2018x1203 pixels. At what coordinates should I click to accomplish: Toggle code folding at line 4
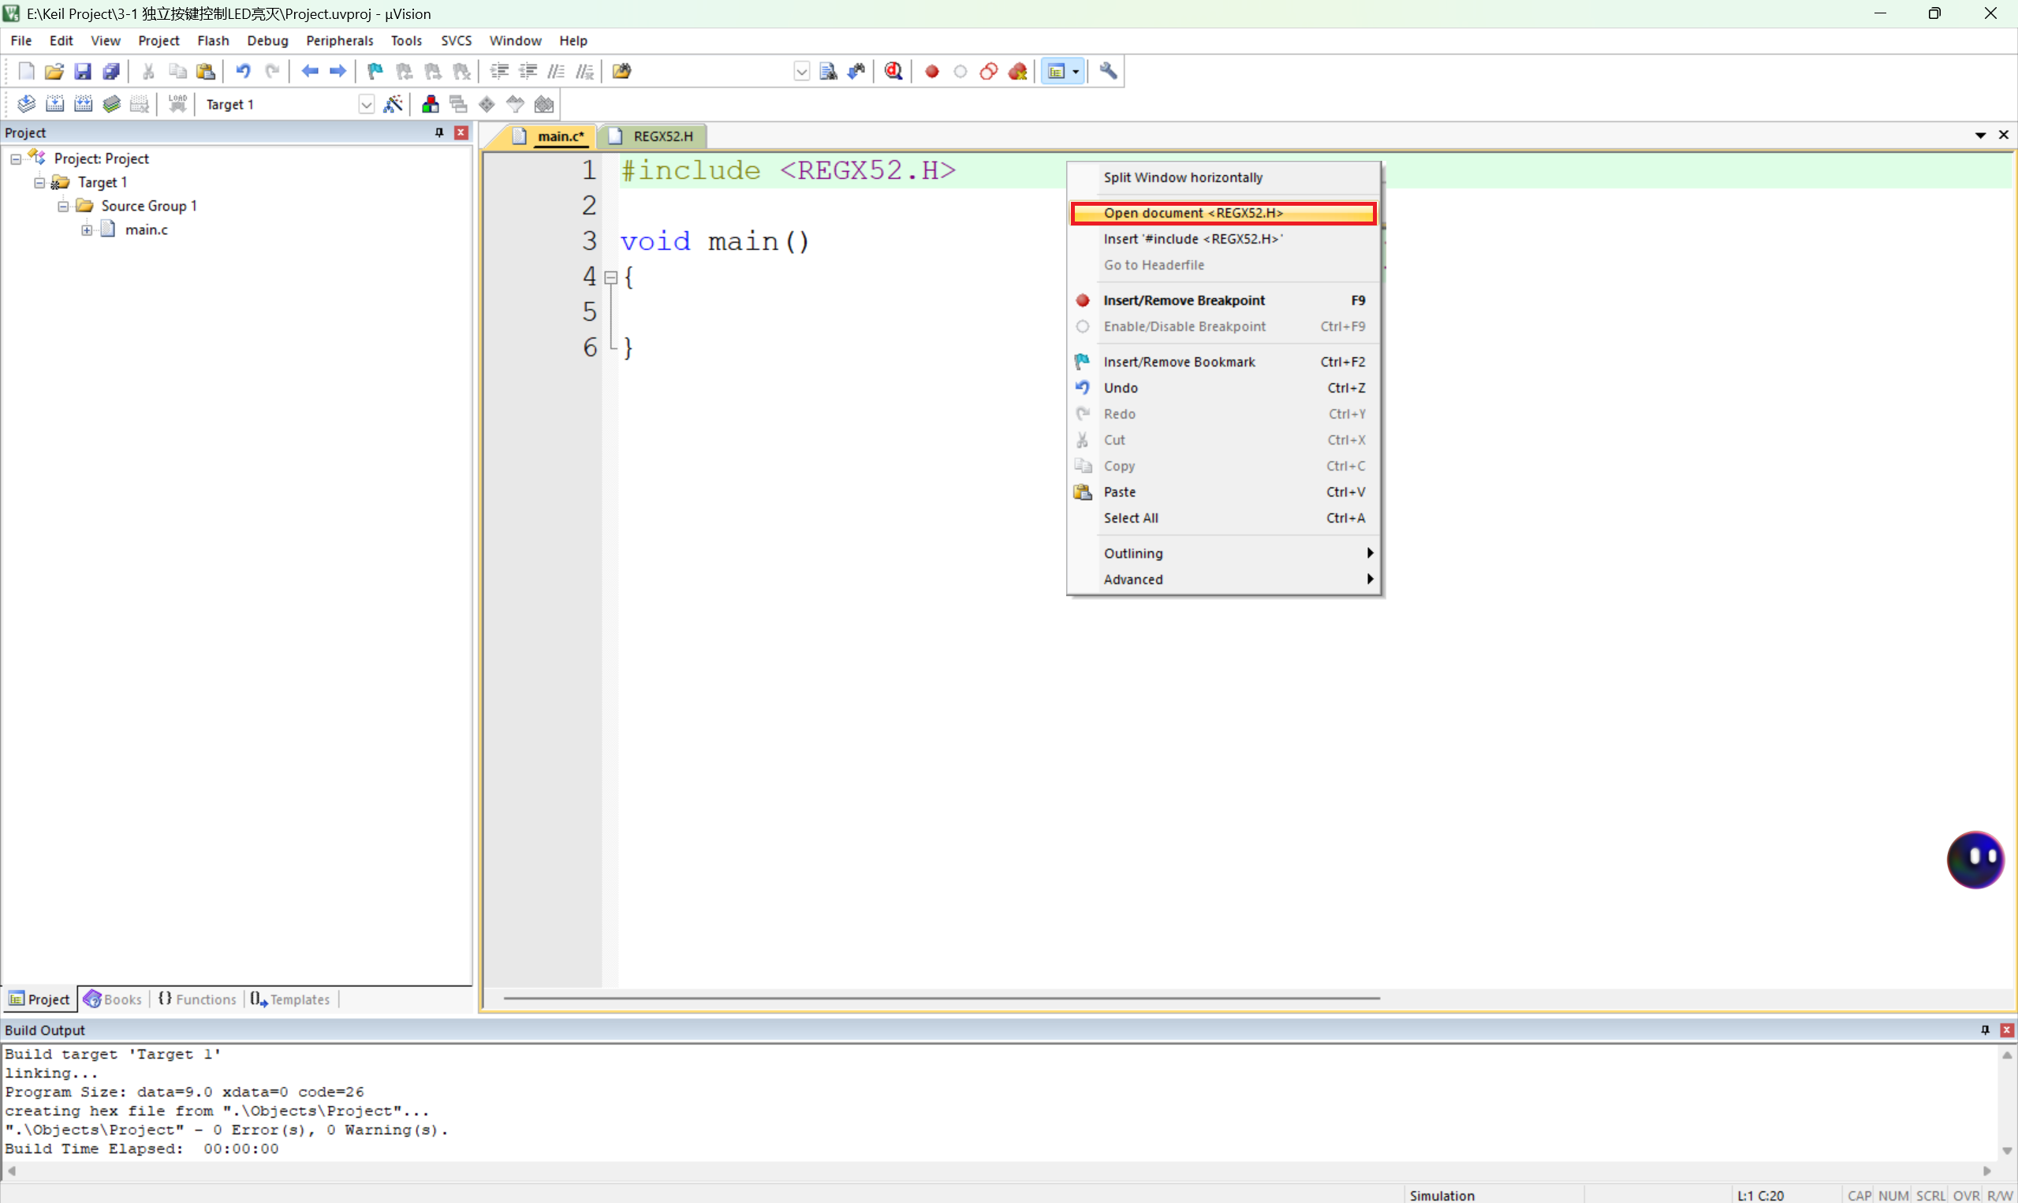(x=611, y=277)
